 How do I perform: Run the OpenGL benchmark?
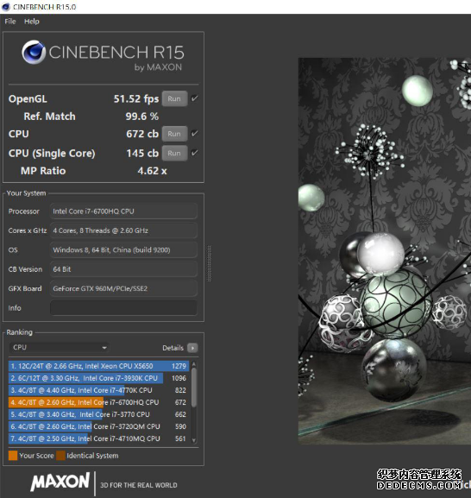[x=174, y=98]
